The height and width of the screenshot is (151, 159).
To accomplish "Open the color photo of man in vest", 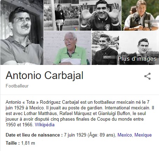I will pyautogui.click(x=140, y=15).
